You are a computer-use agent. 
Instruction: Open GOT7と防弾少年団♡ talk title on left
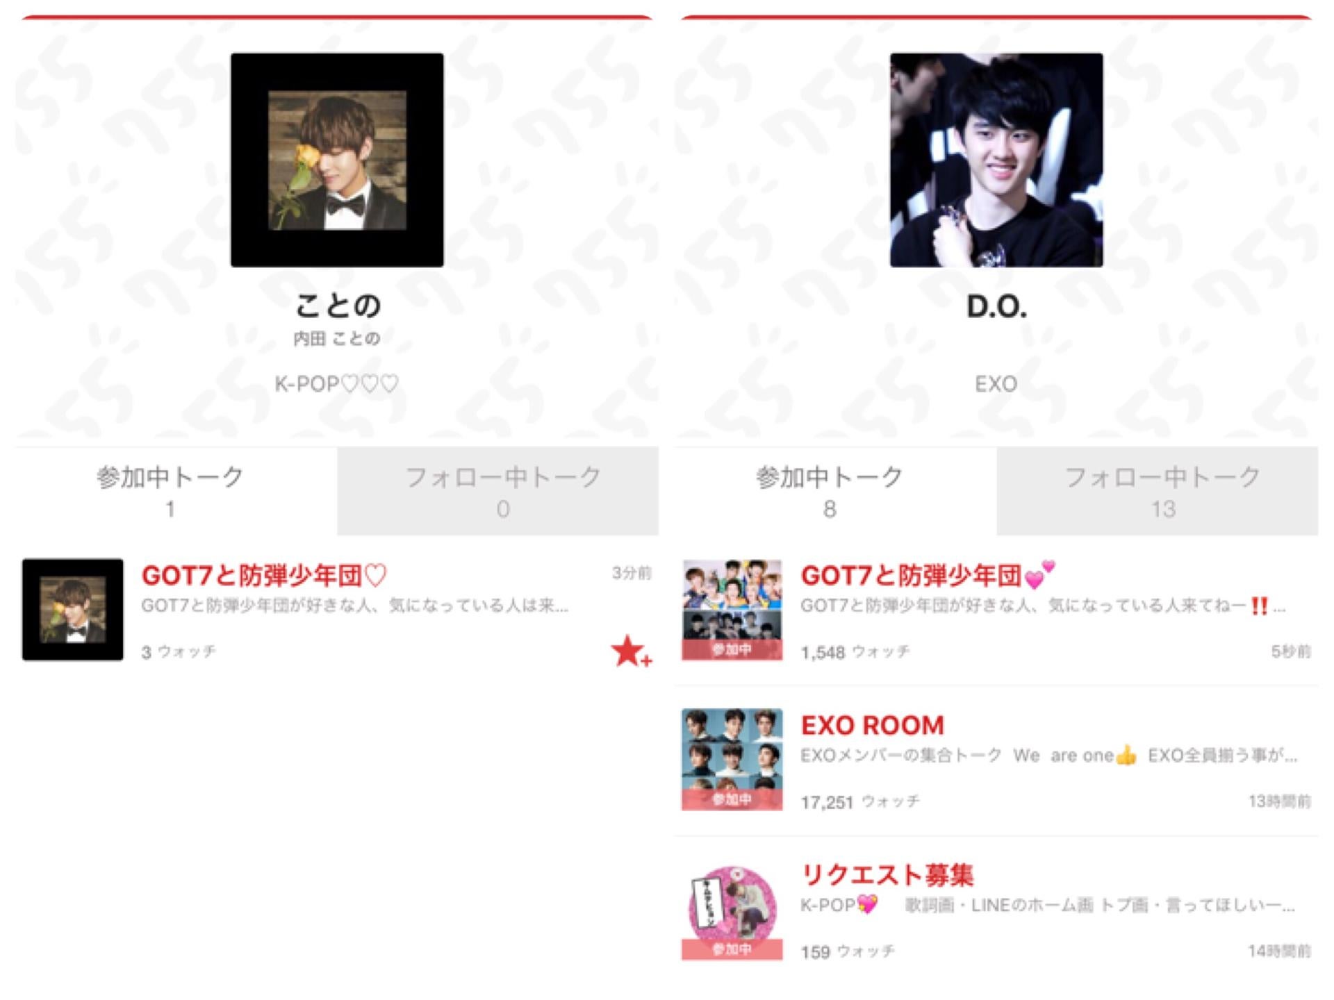coord(264,575)
